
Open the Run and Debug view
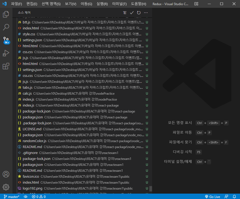pyautogui.click(x=6, y=53)
